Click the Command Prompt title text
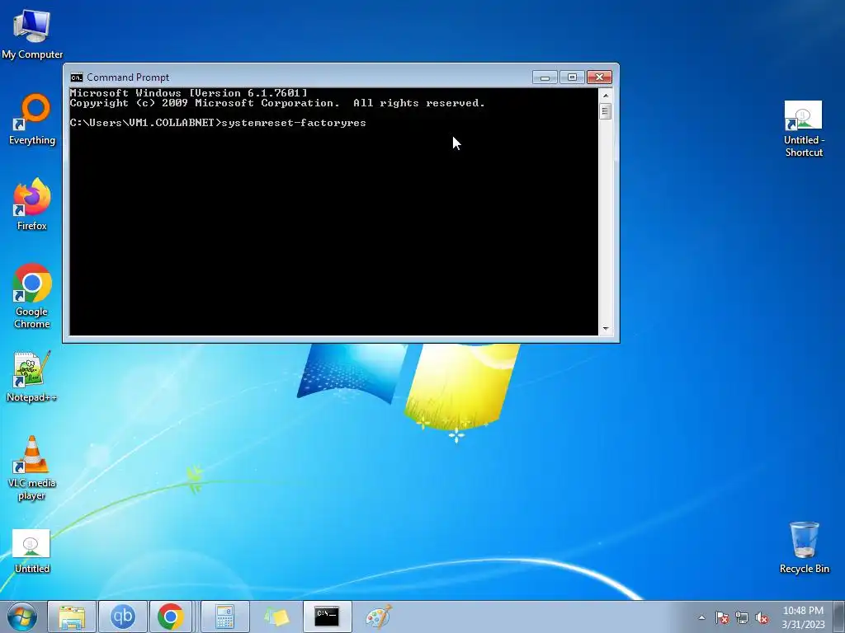 pyautogui.click(x=128, y=77)
